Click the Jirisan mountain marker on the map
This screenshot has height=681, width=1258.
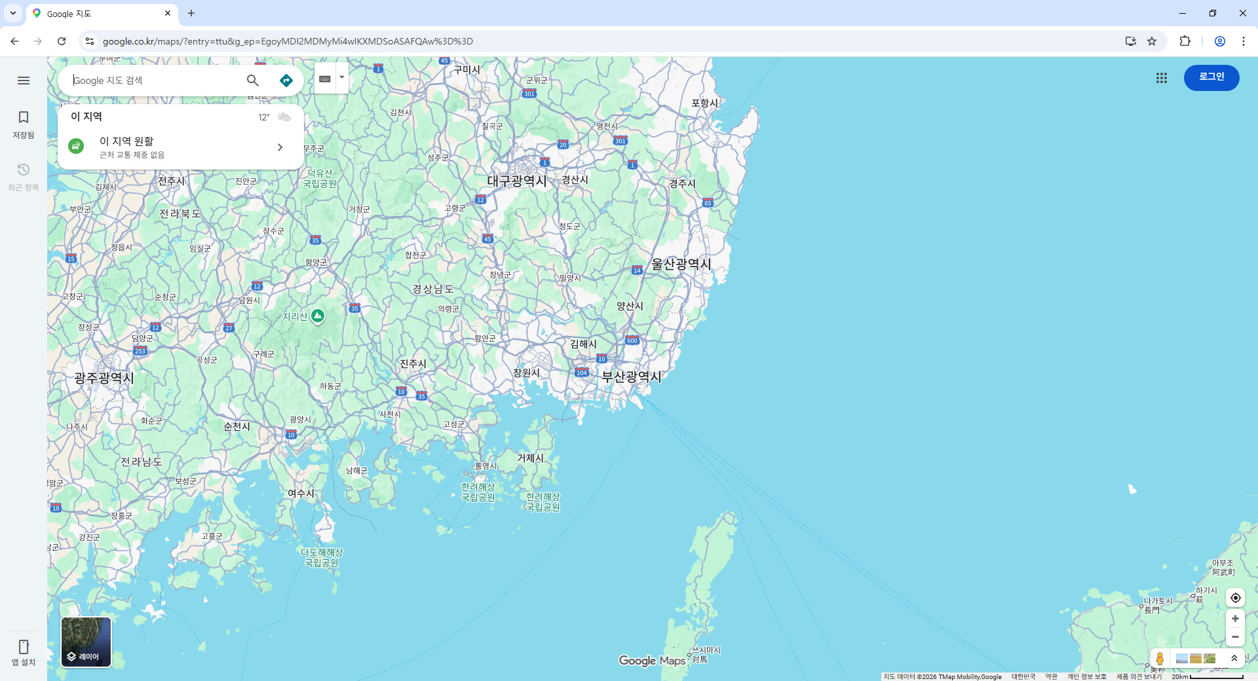[318, 316]
